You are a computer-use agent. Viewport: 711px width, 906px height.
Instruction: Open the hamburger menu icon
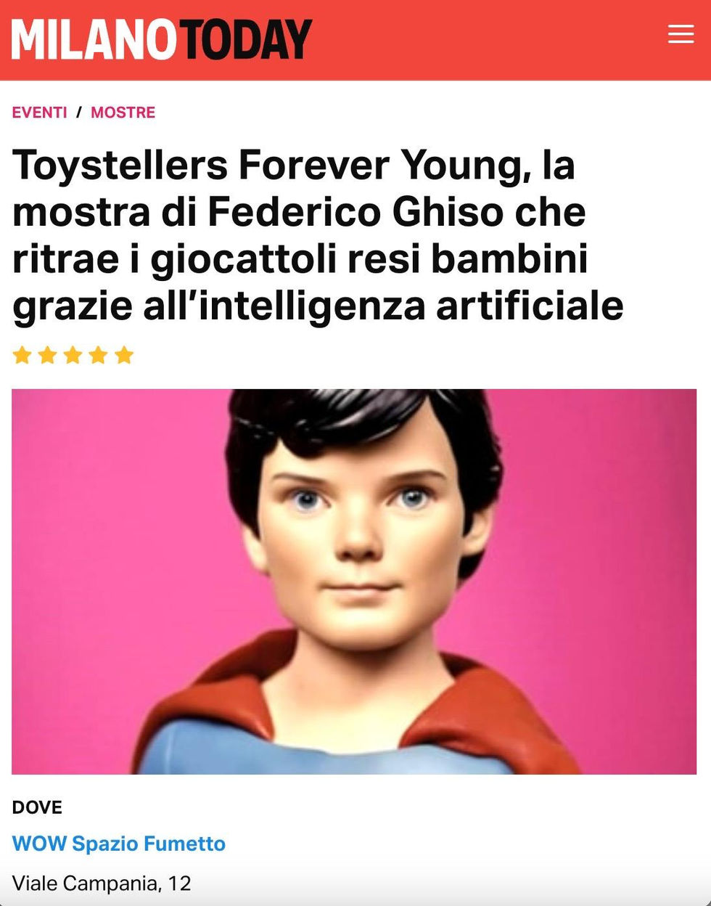point(681,34)
